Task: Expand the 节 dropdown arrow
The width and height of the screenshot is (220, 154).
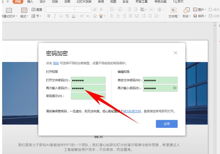Action: click(x=41, y=16)
